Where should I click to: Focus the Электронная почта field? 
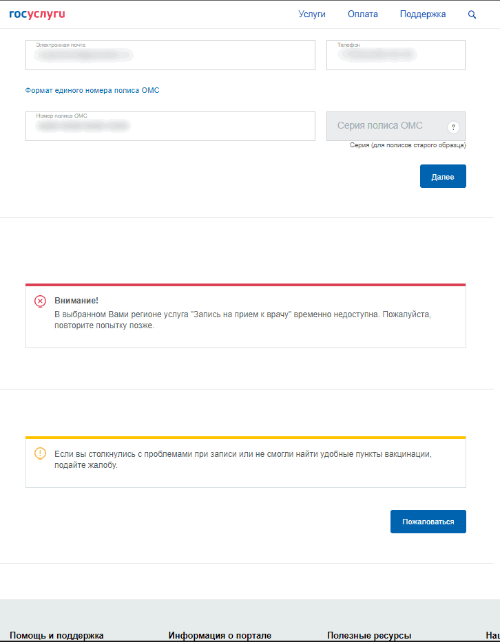(170, 55)
